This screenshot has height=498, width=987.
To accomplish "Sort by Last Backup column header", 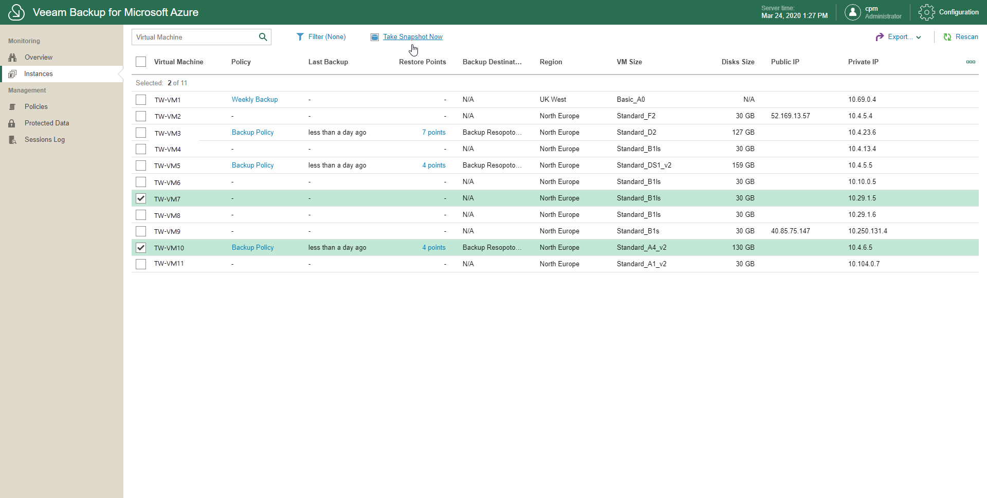I will click(x=328, y=62).
